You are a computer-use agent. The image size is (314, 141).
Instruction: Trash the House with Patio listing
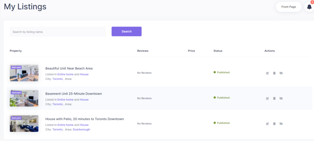[x=274, y=124]
